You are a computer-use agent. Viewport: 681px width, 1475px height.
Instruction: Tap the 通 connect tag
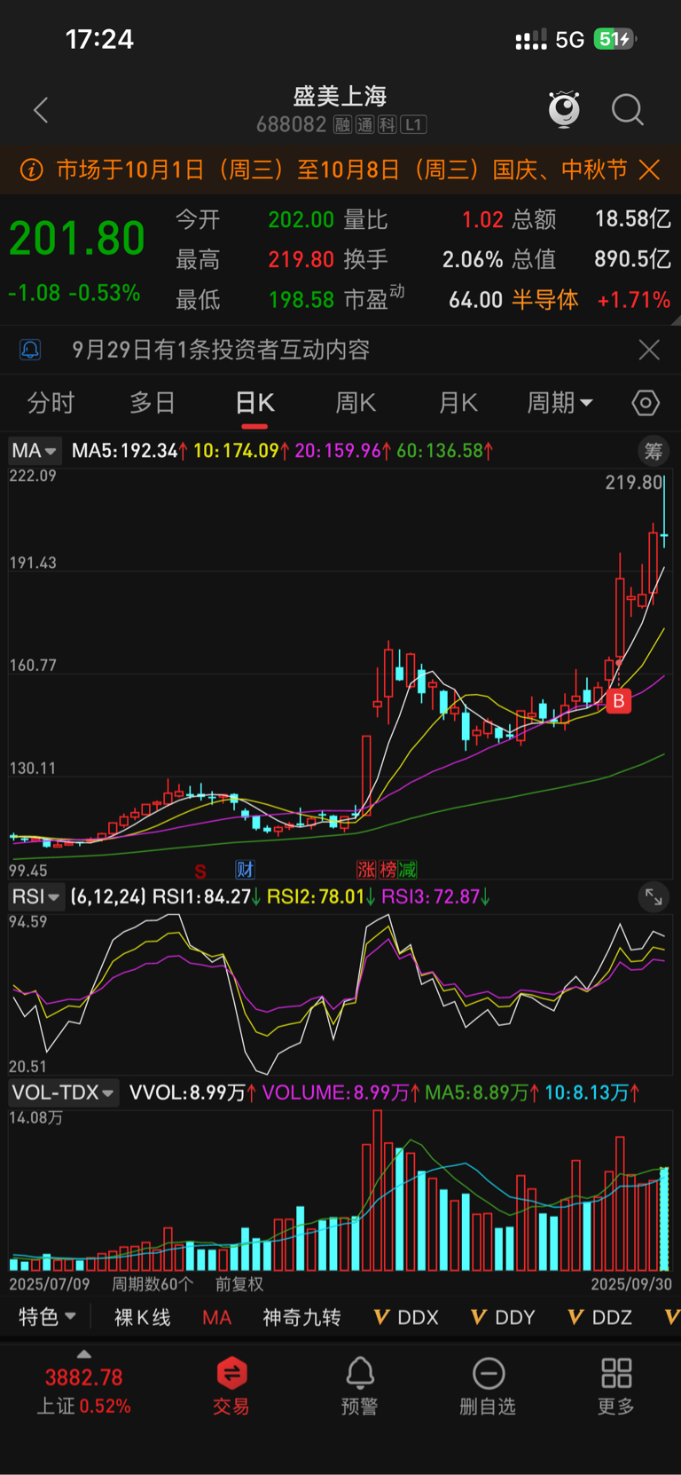click(364, 125)
